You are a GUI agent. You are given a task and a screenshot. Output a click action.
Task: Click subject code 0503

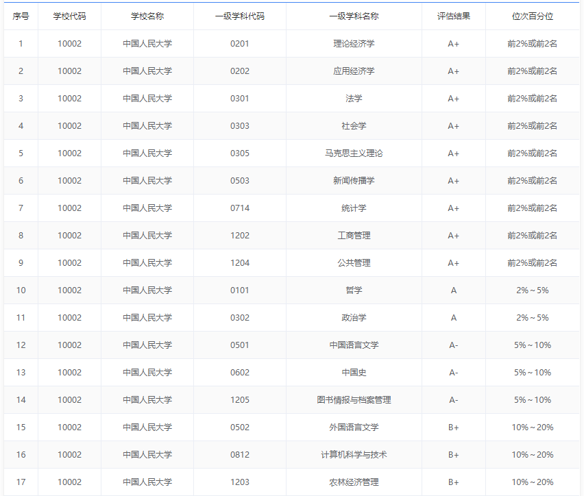pos(240,181)
